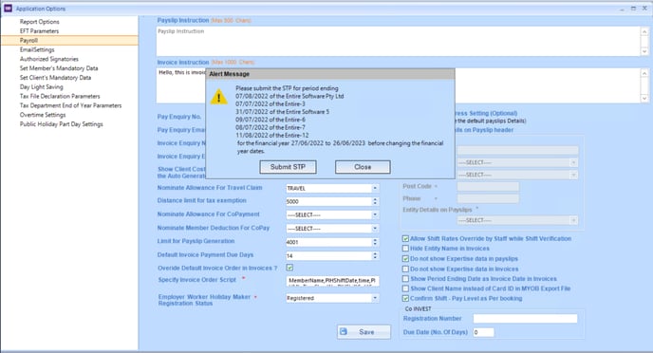Click Invoice Instruction scrollbar up arrow
653x353 pixels.
pos(644,73)
